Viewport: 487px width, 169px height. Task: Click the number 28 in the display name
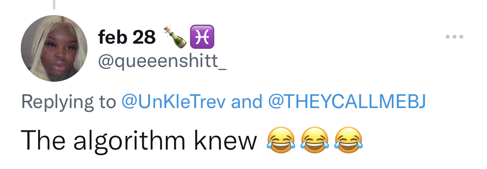coord(144,37)
